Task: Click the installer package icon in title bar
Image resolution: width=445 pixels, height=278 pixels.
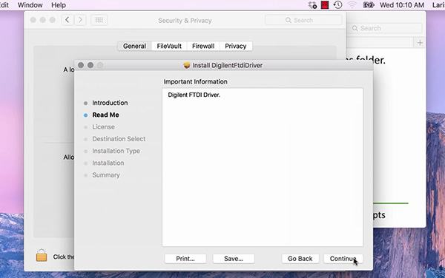Action: pyautogui.click(x=186, y=65)
